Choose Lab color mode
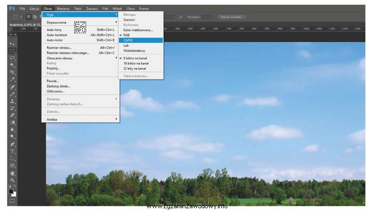Screen dimensions: 374x211 (141, 46)
